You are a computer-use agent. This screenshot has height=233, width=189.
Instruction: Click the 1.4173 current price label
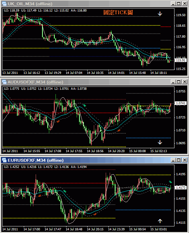[180, 188]
